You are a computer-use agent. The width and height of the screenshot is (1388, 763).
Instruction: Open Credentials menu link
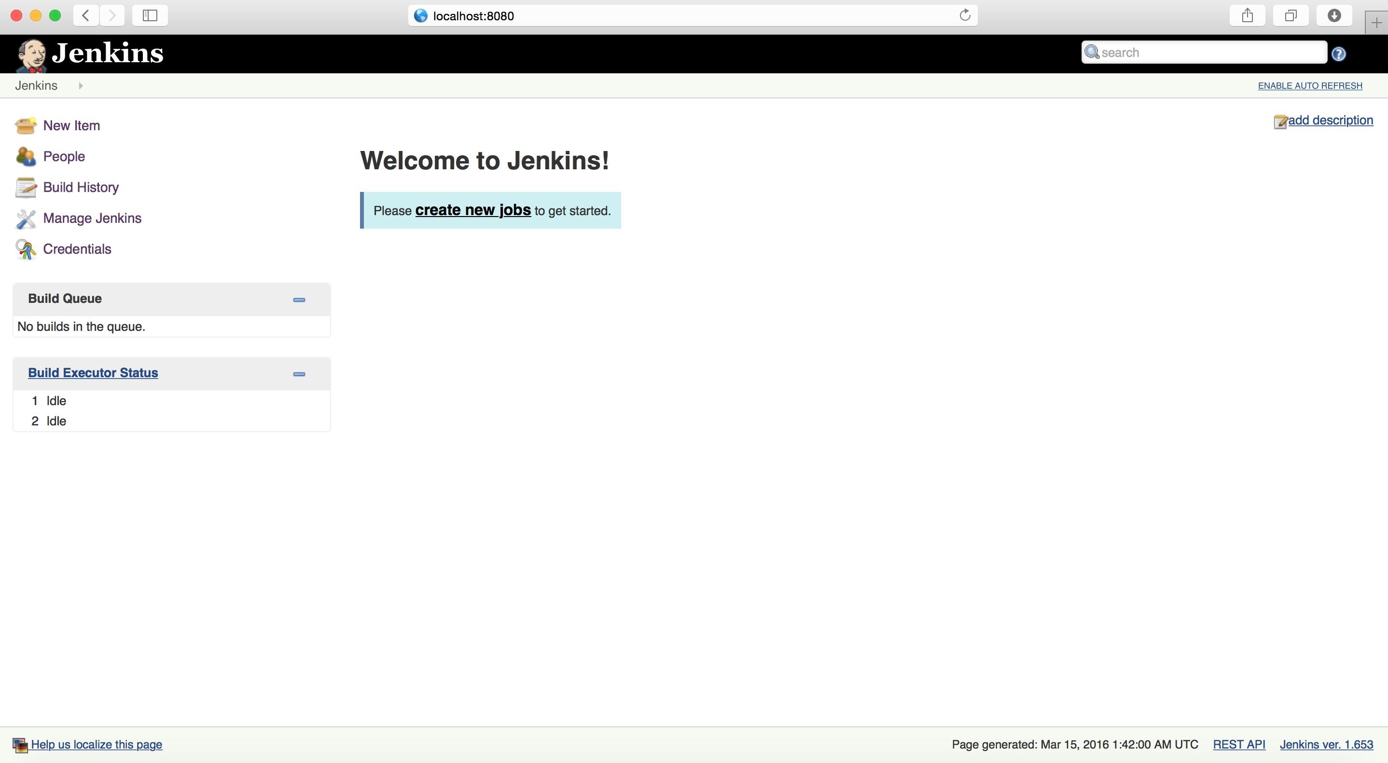tap(77, 249)
